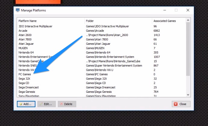The height and width of the screenshot is (126, 208).
Task: Close the dialog with the Close button
Action: click(181, 104)
